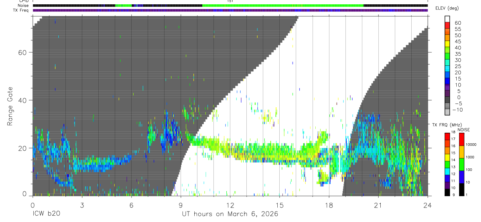Click the blue 10–15 degree elevation swatch

point(447,82)
